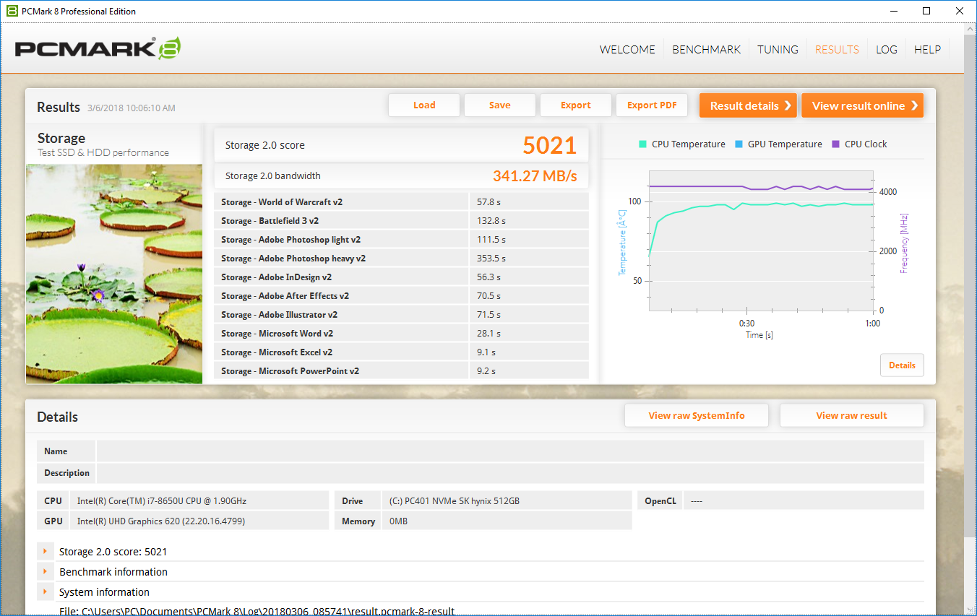Switch to the BENCHMARK tab
The width and height of the screenshot is (977, 616).
click(706, 49)
